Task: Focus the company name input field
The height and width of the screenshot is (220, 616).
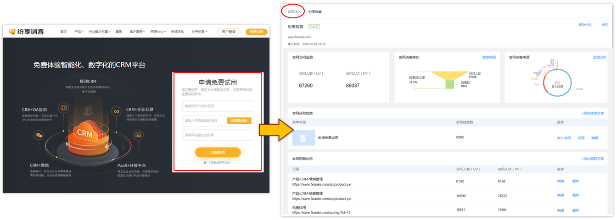Action: coord(218,135)
